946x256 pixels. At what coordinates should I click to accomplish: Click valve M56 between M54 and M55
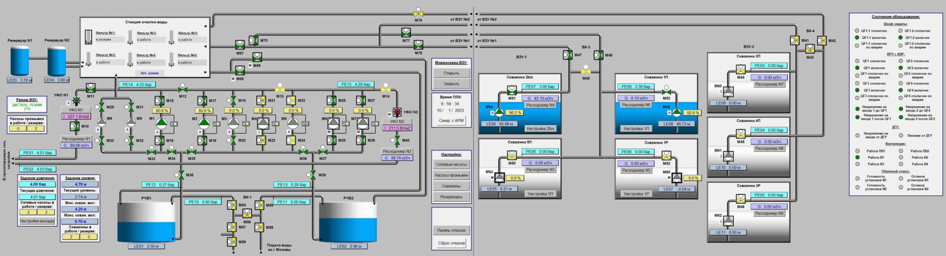tap(246, 213)
